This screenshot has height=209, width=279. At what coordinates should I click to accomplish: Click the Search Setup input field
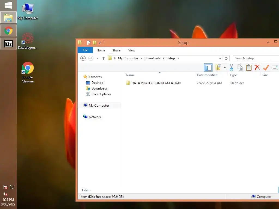[x=256, y=58]
